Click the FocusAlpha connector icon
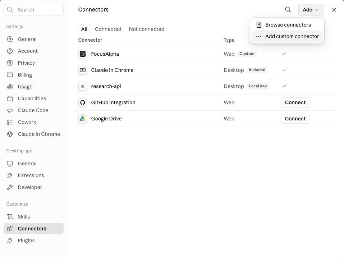This screenshot has height=257, width=344. point(83,54)
